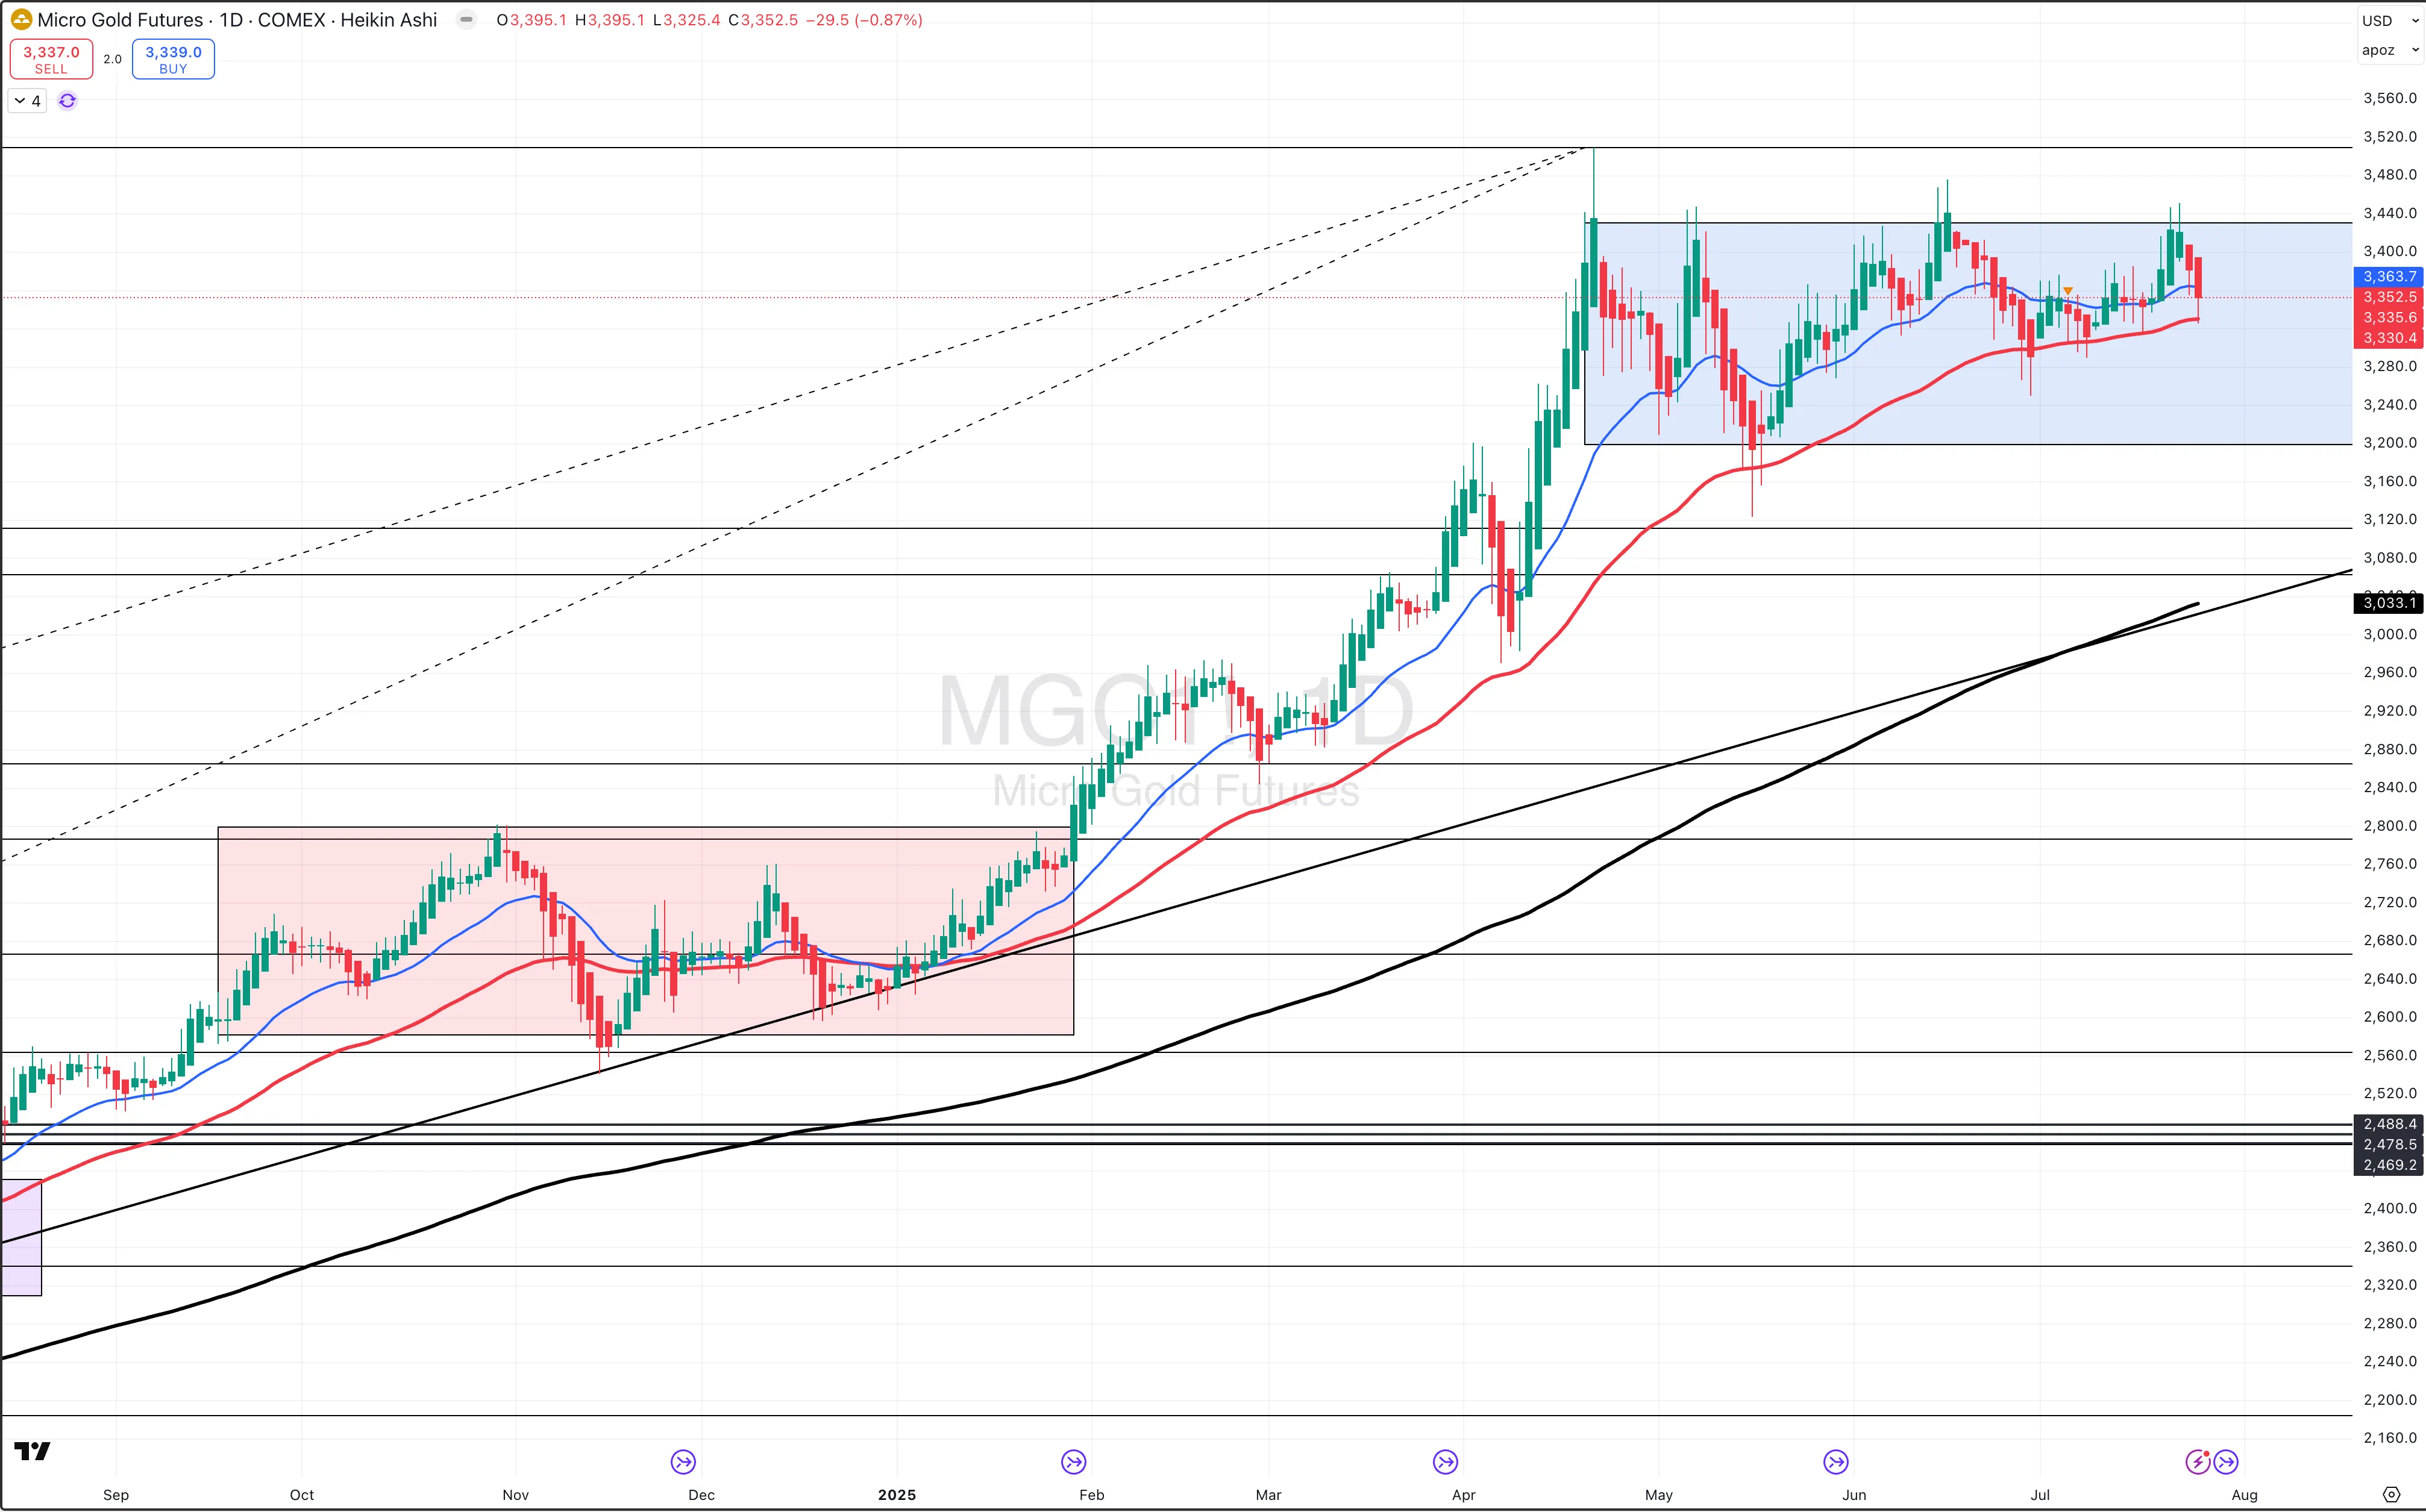Click the orange triangle marker above July candles
The image size is (2426, 1512).
pos(2068,291)
